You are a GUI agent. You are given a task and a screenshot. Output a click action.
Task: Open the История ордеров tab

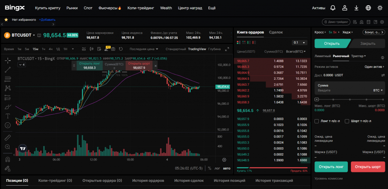point(148,181)
